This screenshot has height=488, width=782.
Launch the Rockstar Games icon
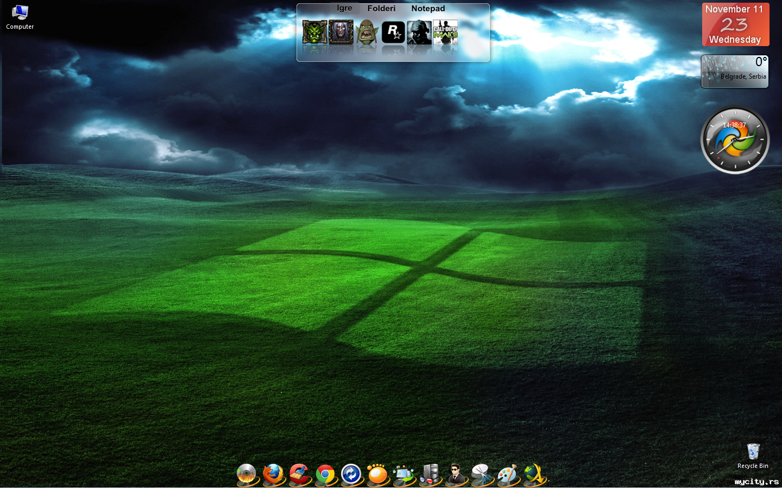pyautogui.click(x=393, y=33)
